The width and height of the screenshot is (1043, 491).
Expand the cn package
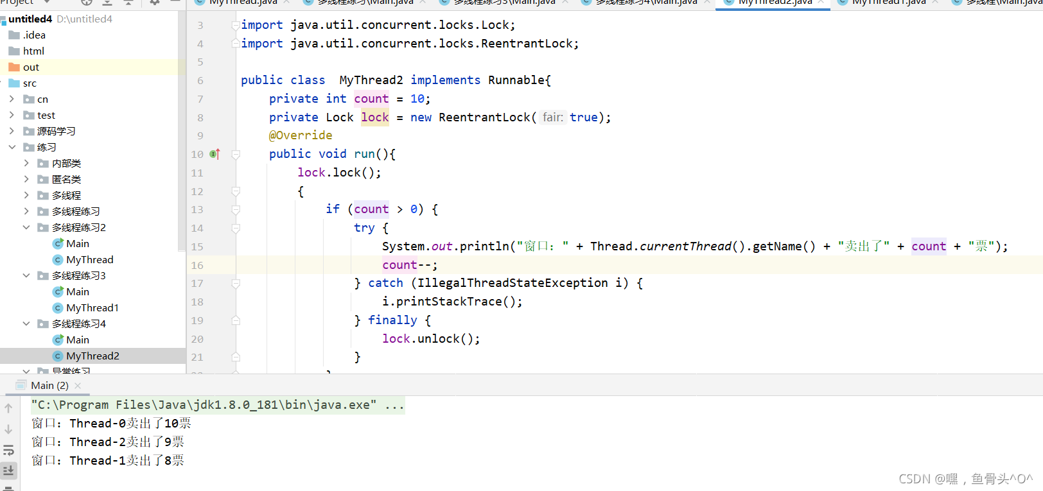pos(12,99)
